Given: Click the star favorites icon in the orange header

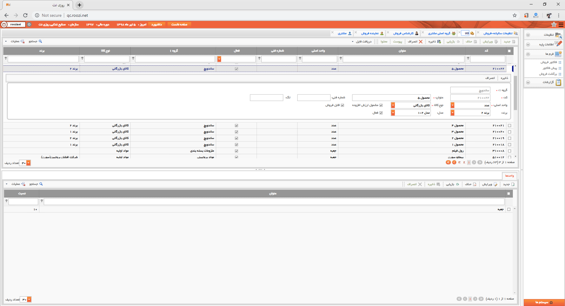Looking at the screenshot, I should point(554,25).
